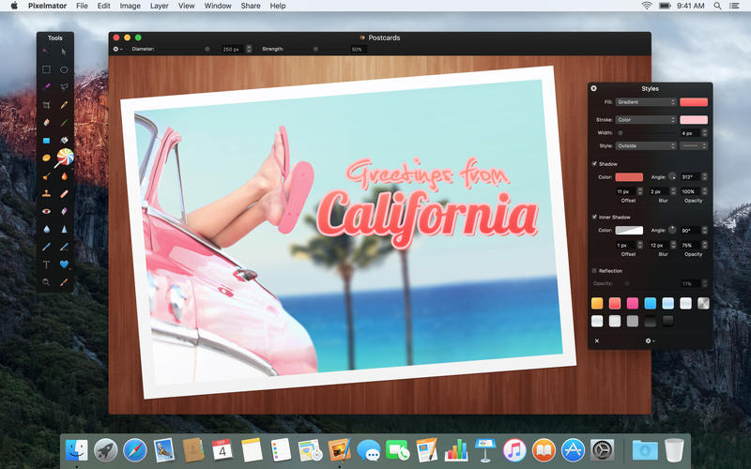Select the Rectangular Marquee tool
Viewport: 751px width, 469px height.
[46, 69]
